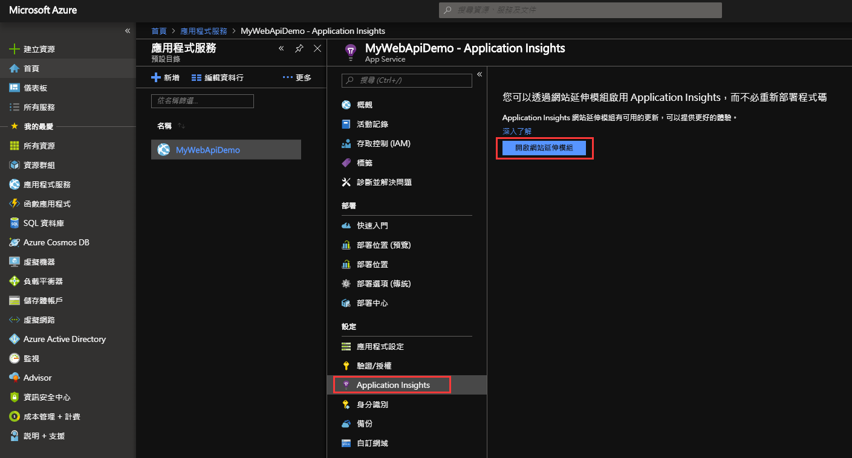
Task: Select Azure Active Directory in sidebar
Action: click(x=64, y=339)
